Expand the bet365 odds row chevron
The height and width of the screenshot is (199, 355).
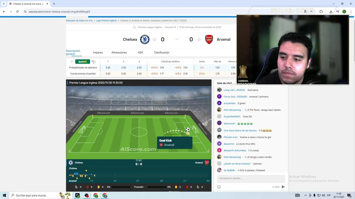click(72, 62)
